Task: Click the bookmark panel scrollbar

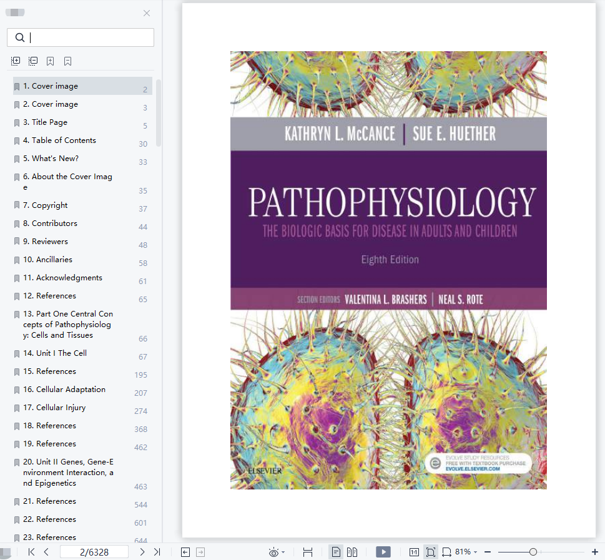Action: [158, 113]
